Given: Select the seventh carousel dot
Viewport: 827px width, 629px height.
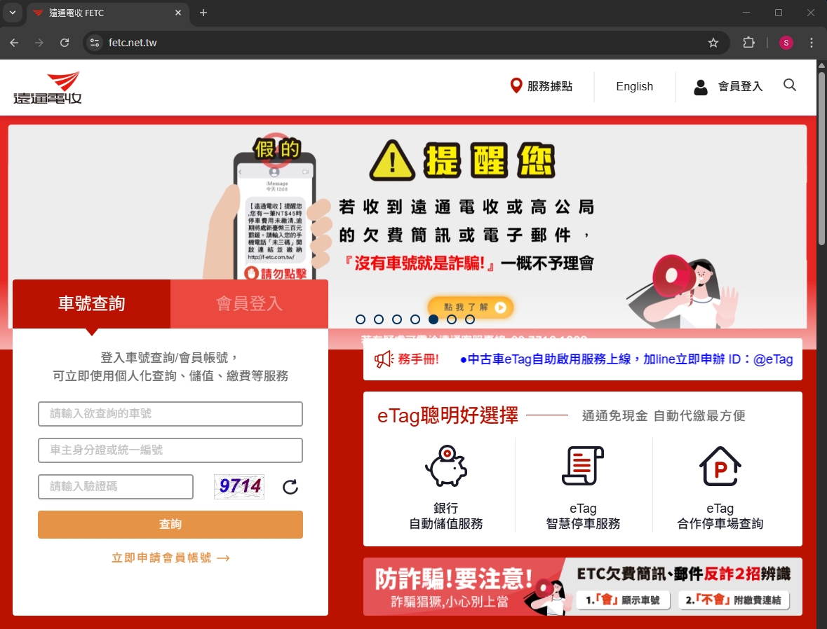Looking at the screenshot, I should (x=470, y=319).
